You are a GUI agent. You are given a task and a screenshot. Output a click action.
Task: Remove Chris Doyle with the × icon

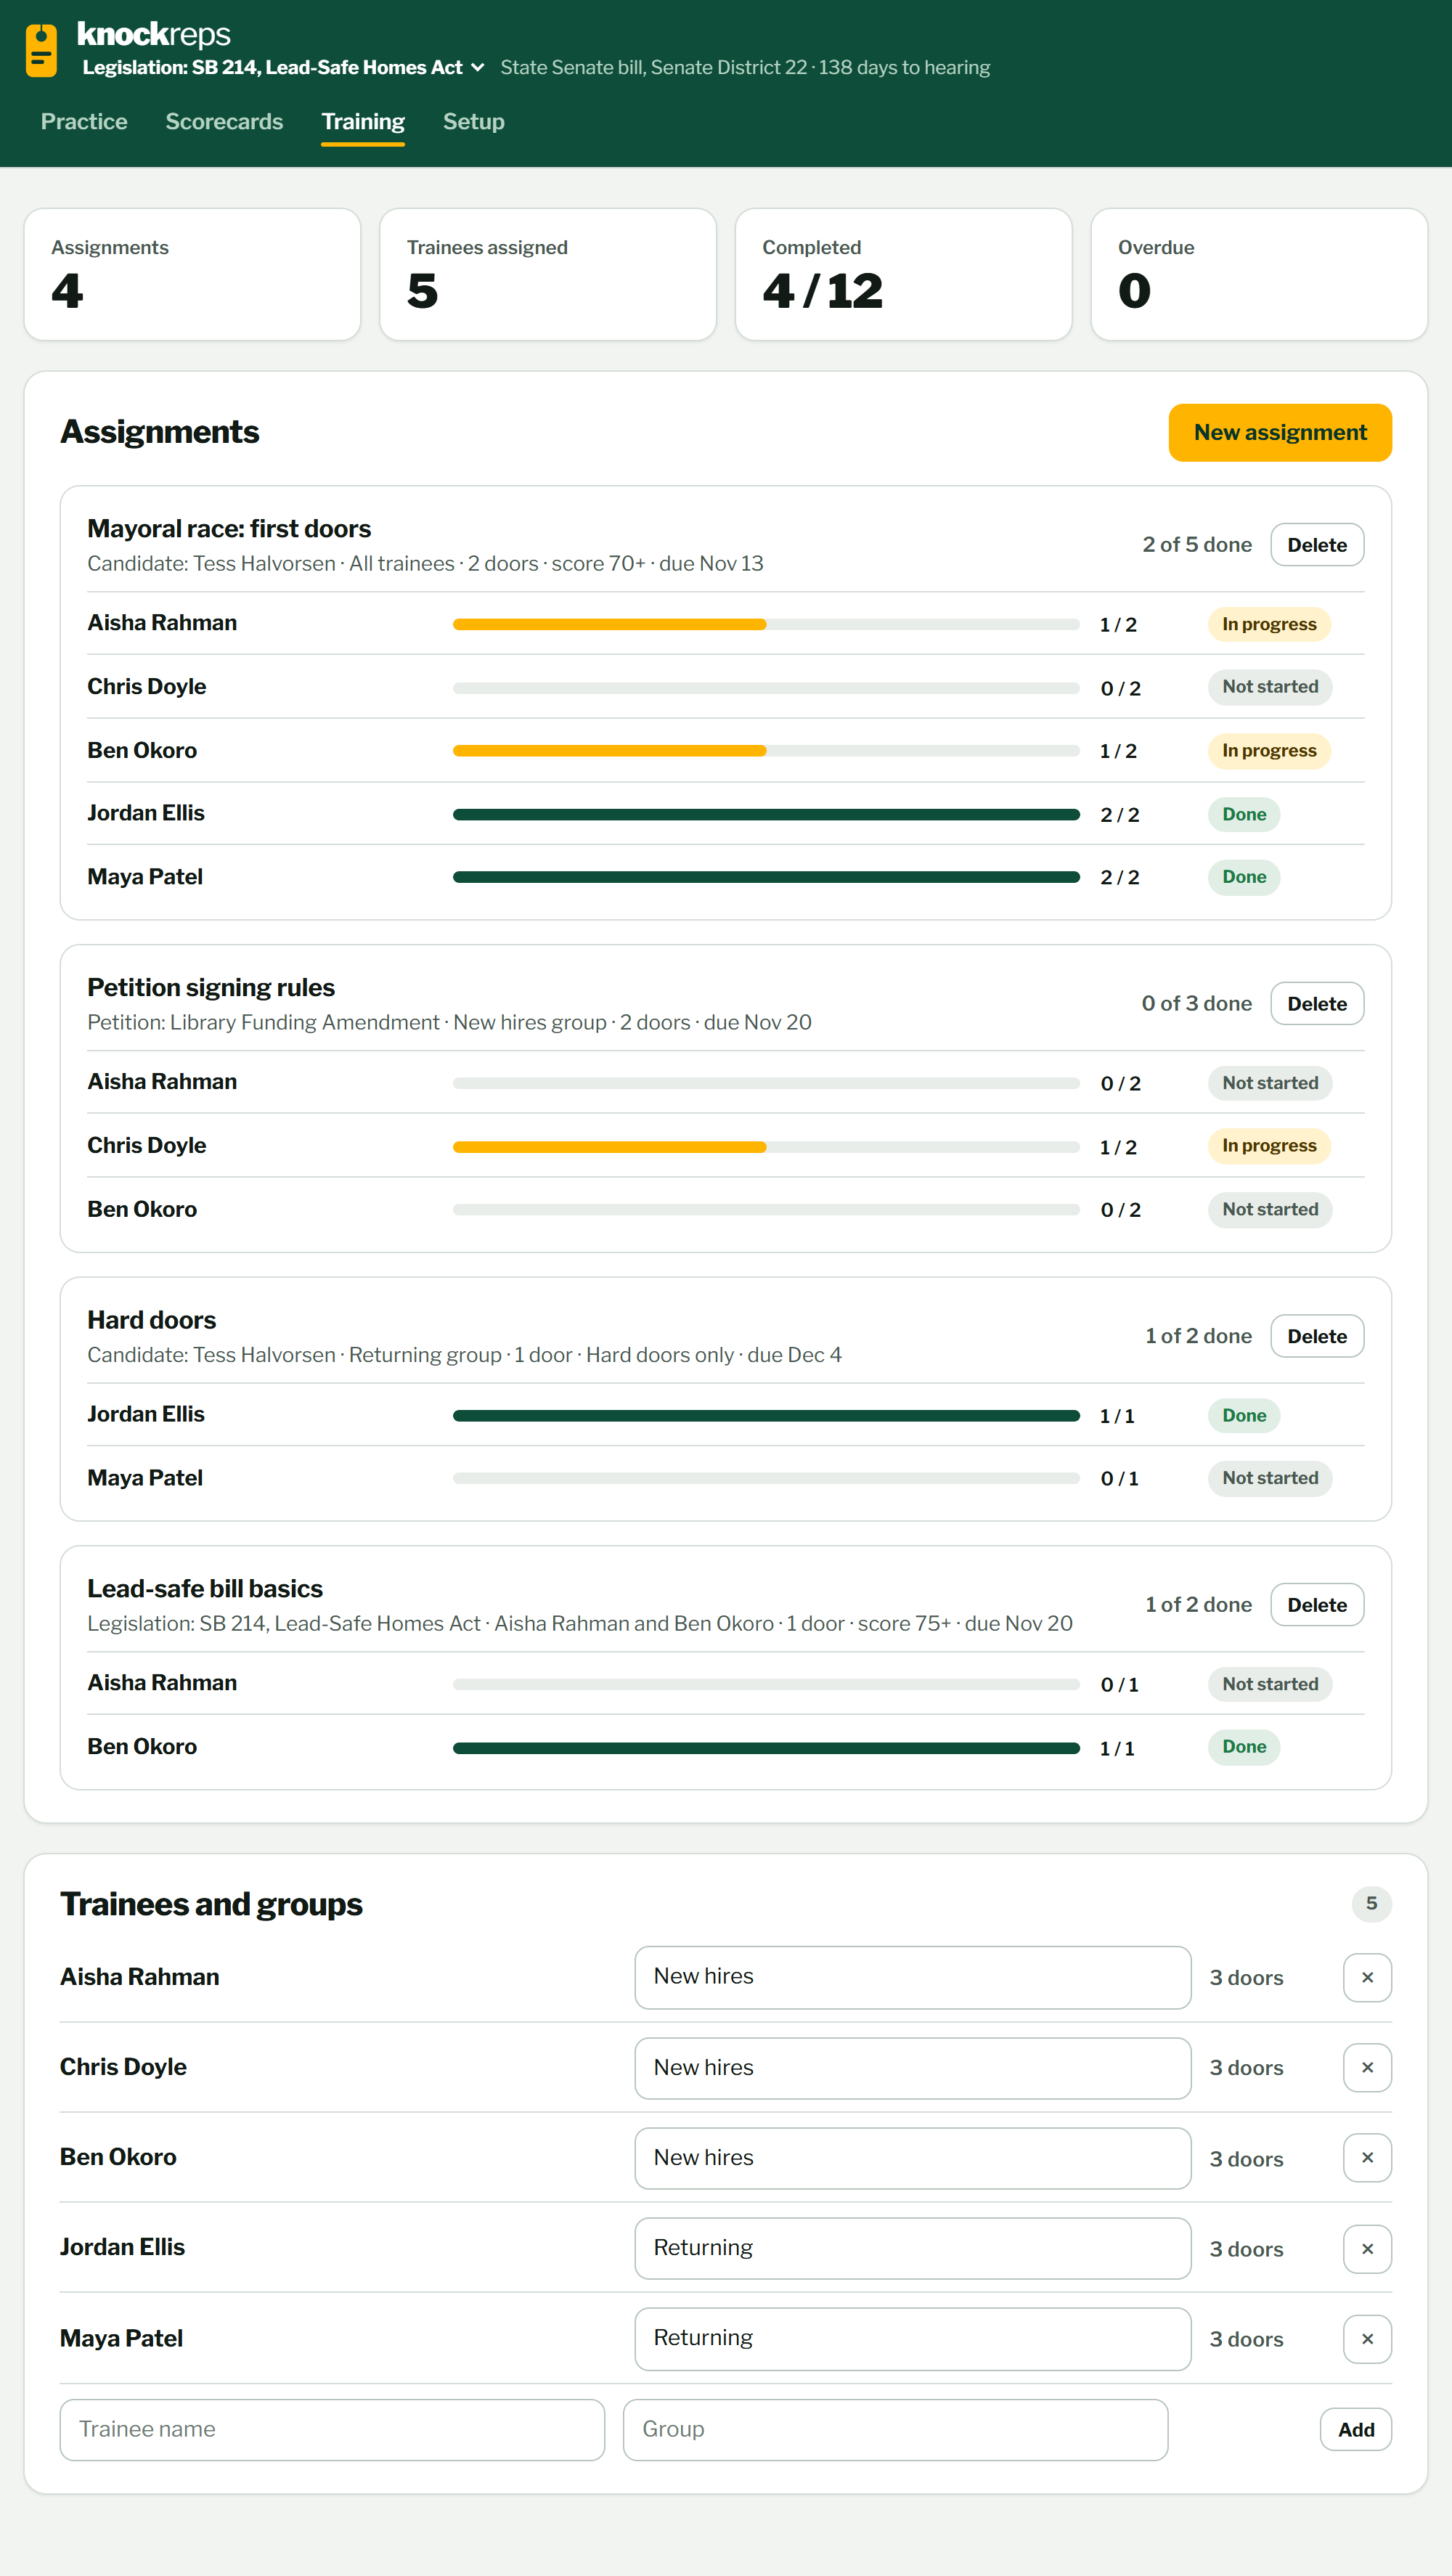pos(1367,2067)
